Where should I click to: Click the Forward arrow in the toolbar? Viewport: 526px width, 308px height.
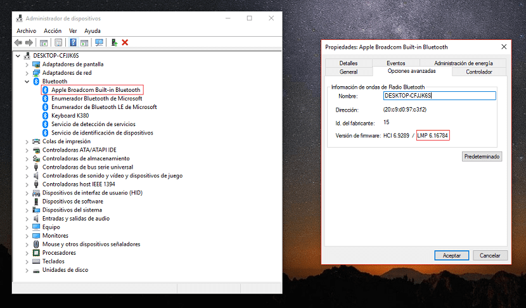click(x=29, y=42)
